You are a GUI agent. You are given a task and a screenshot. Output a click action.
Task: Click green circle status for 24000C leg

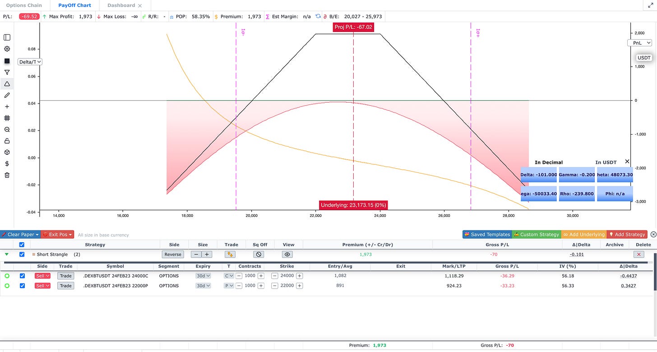(x=7, y=276)
